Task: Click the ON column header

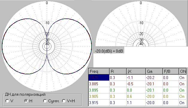Action: (x=183, y=71)
